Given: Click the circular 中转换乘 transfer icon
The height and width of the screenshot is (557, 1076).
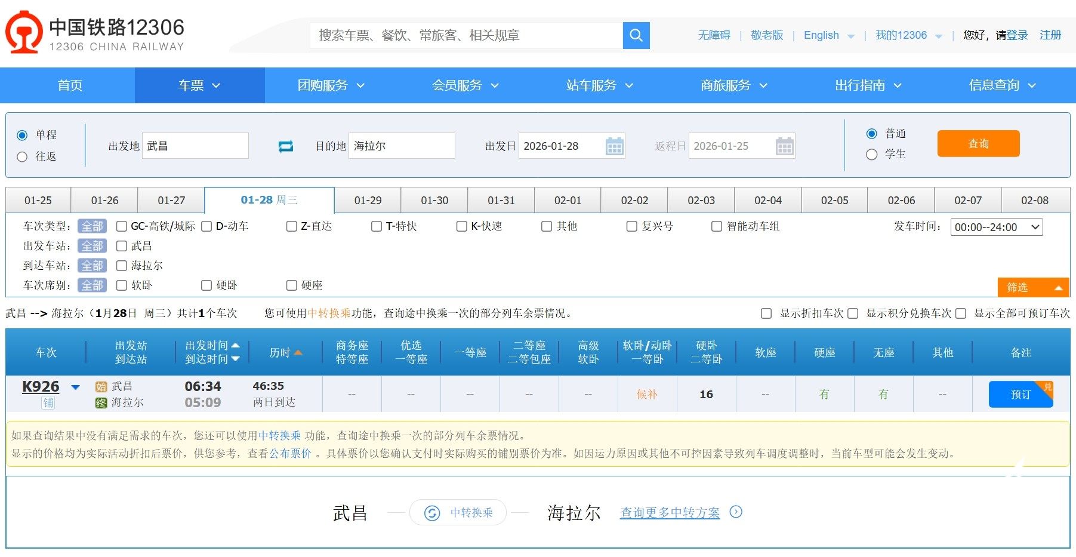Looking at the screenshot, I should [x=432, y=513].
